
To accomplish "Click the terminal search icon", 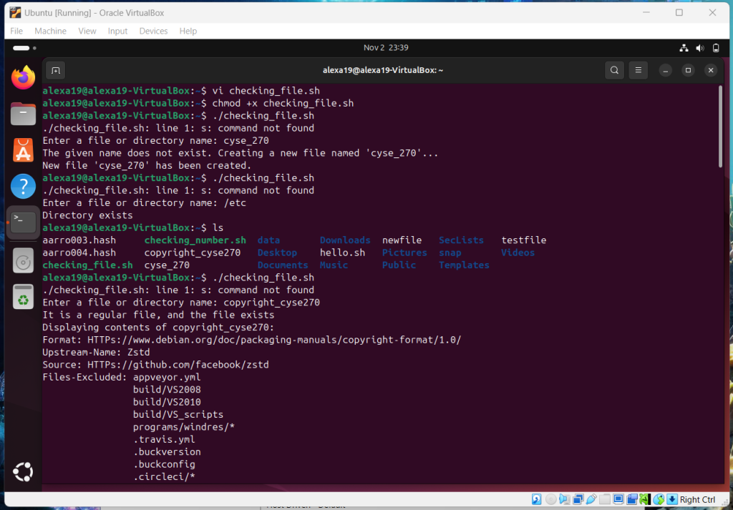I will pos(614,70).
